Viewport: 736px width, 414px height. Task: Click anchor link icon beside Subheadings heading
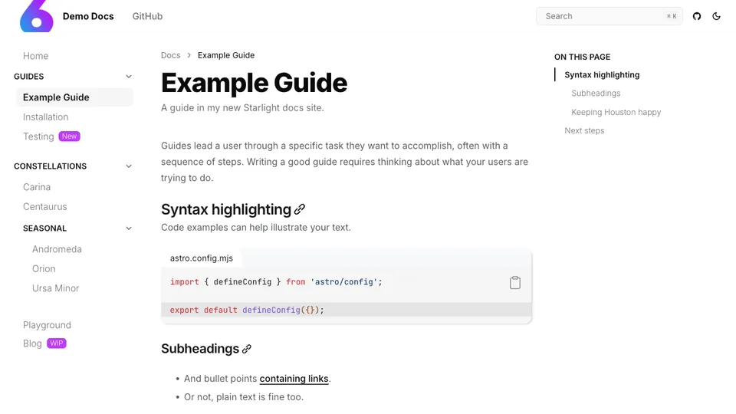(247, 349)
